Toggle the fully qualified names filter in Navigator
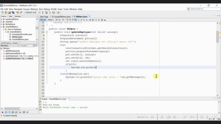The height and width of the screenshot is (124, 221). (x=20, y=112)
